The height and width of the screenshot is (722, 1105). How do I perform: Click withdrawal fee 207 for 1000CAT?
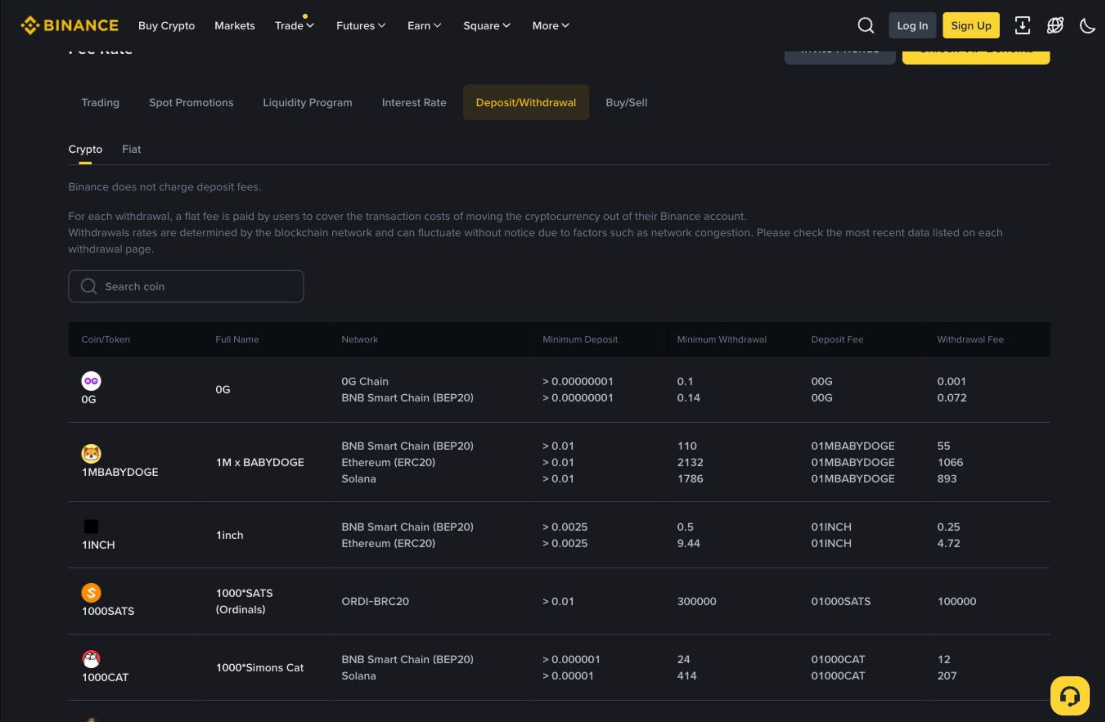pos(947,676)
